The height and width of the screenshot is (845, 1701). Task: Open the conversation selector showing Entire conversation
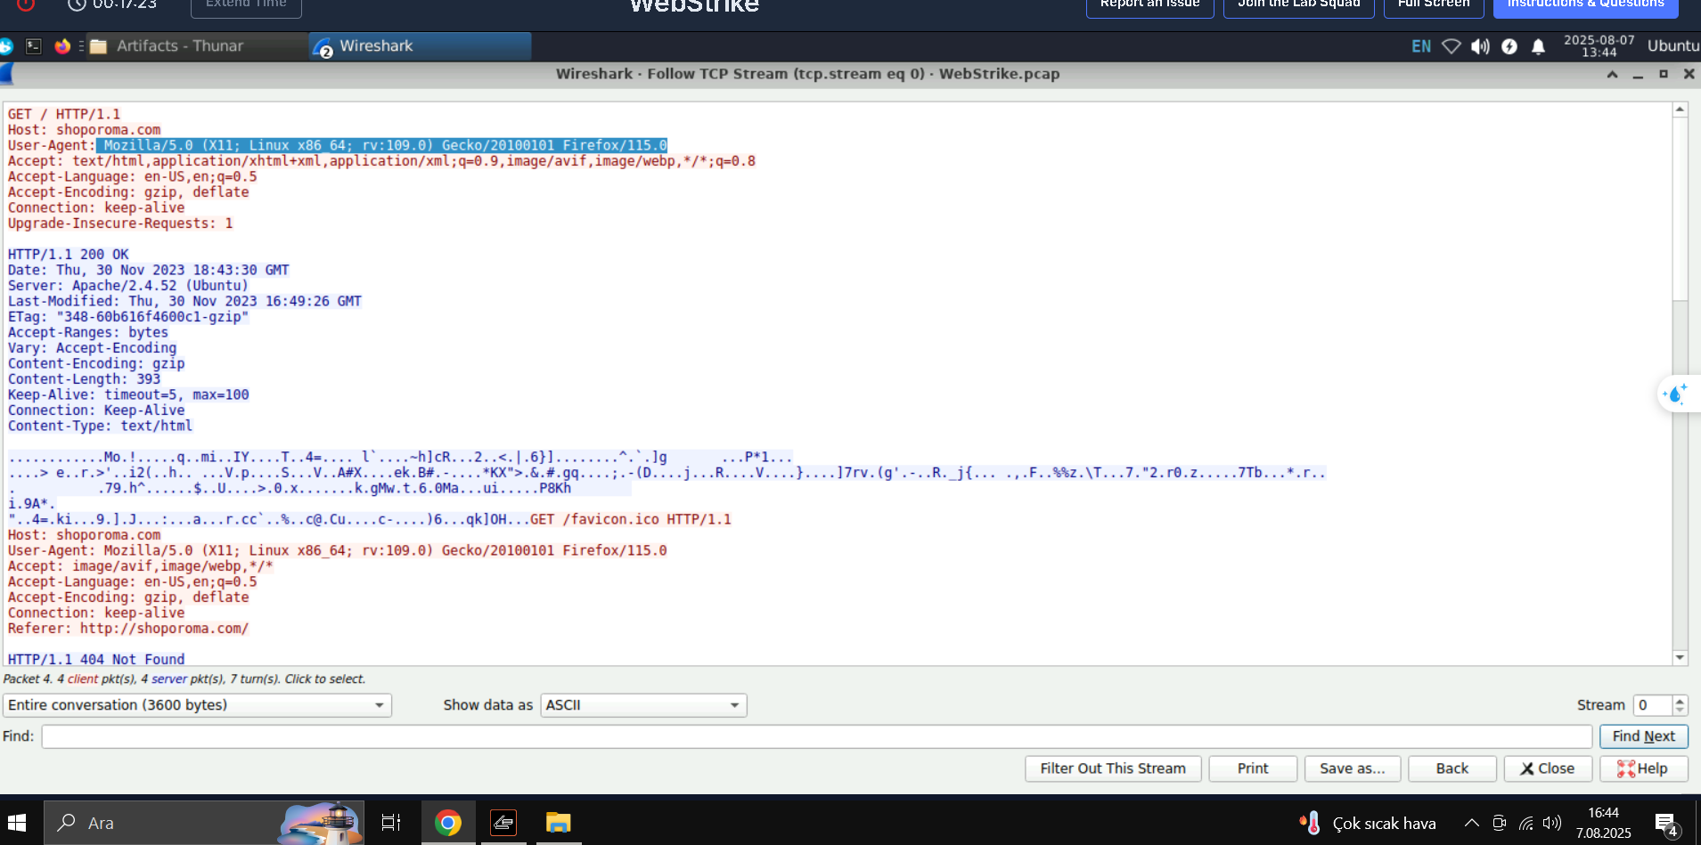(x=197, y=705)
